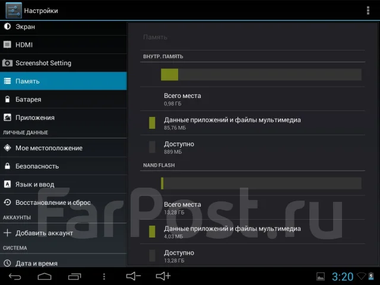Click the padlock icon beside Безопасность
The height and width of the screenshot is (285, 380).
8,166
